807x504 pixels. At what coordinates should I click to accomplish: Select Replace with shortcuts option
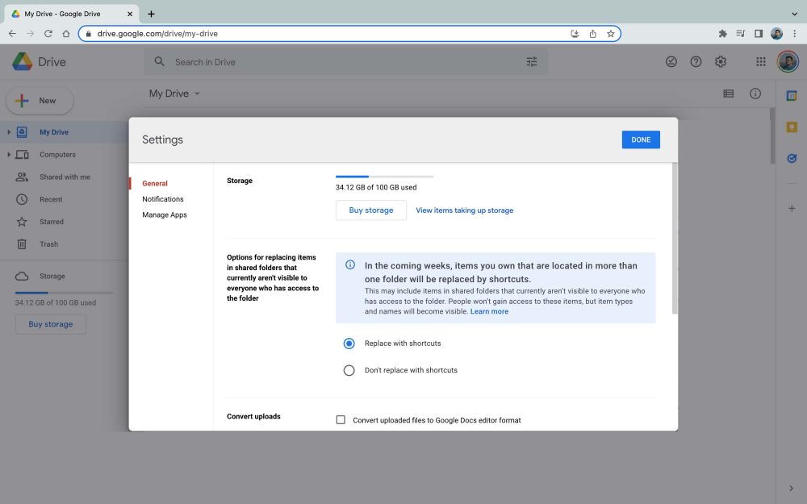point(349,344)
